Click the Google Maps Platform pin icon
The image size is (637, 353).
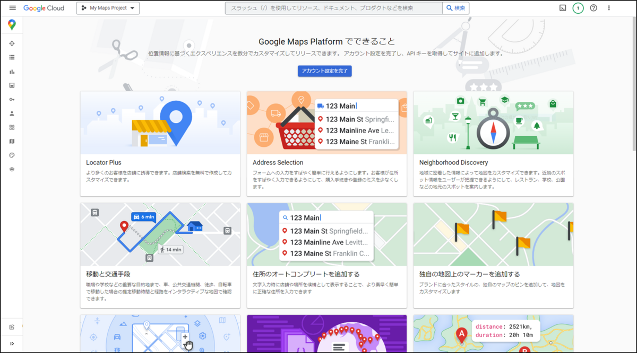12,25
